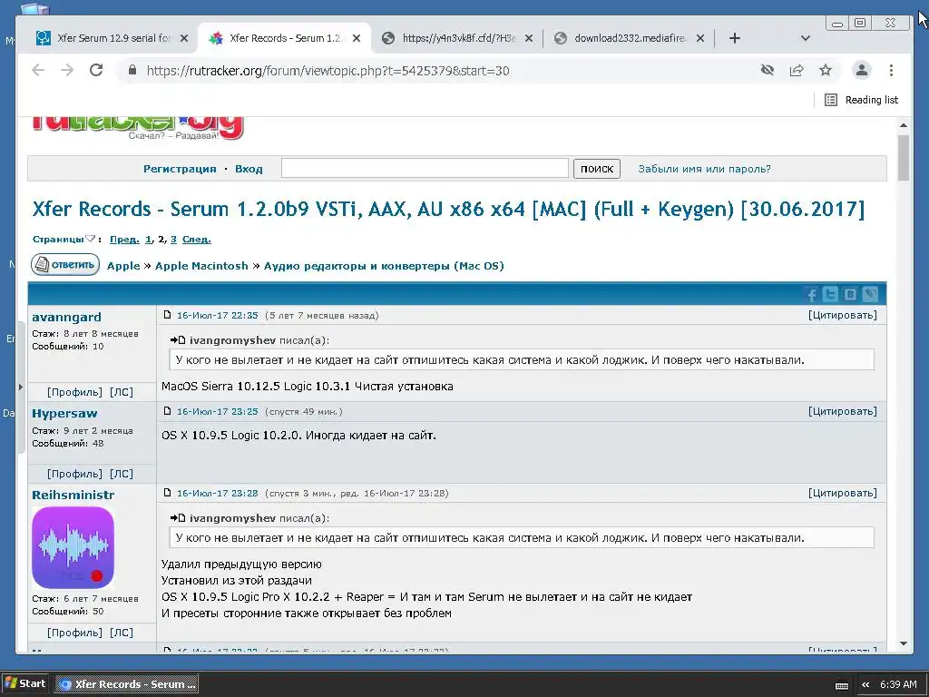Open the Start menu

pyautogui.click(x=24, y=683)
